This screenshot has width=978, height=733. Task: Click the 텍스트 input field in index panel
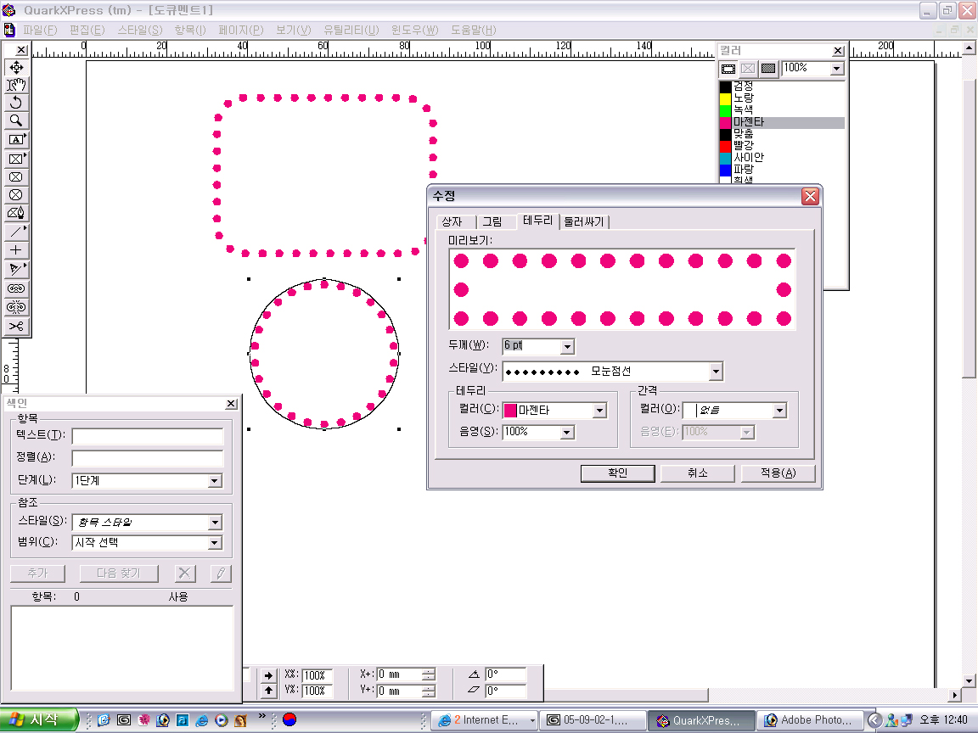(147, 436)
